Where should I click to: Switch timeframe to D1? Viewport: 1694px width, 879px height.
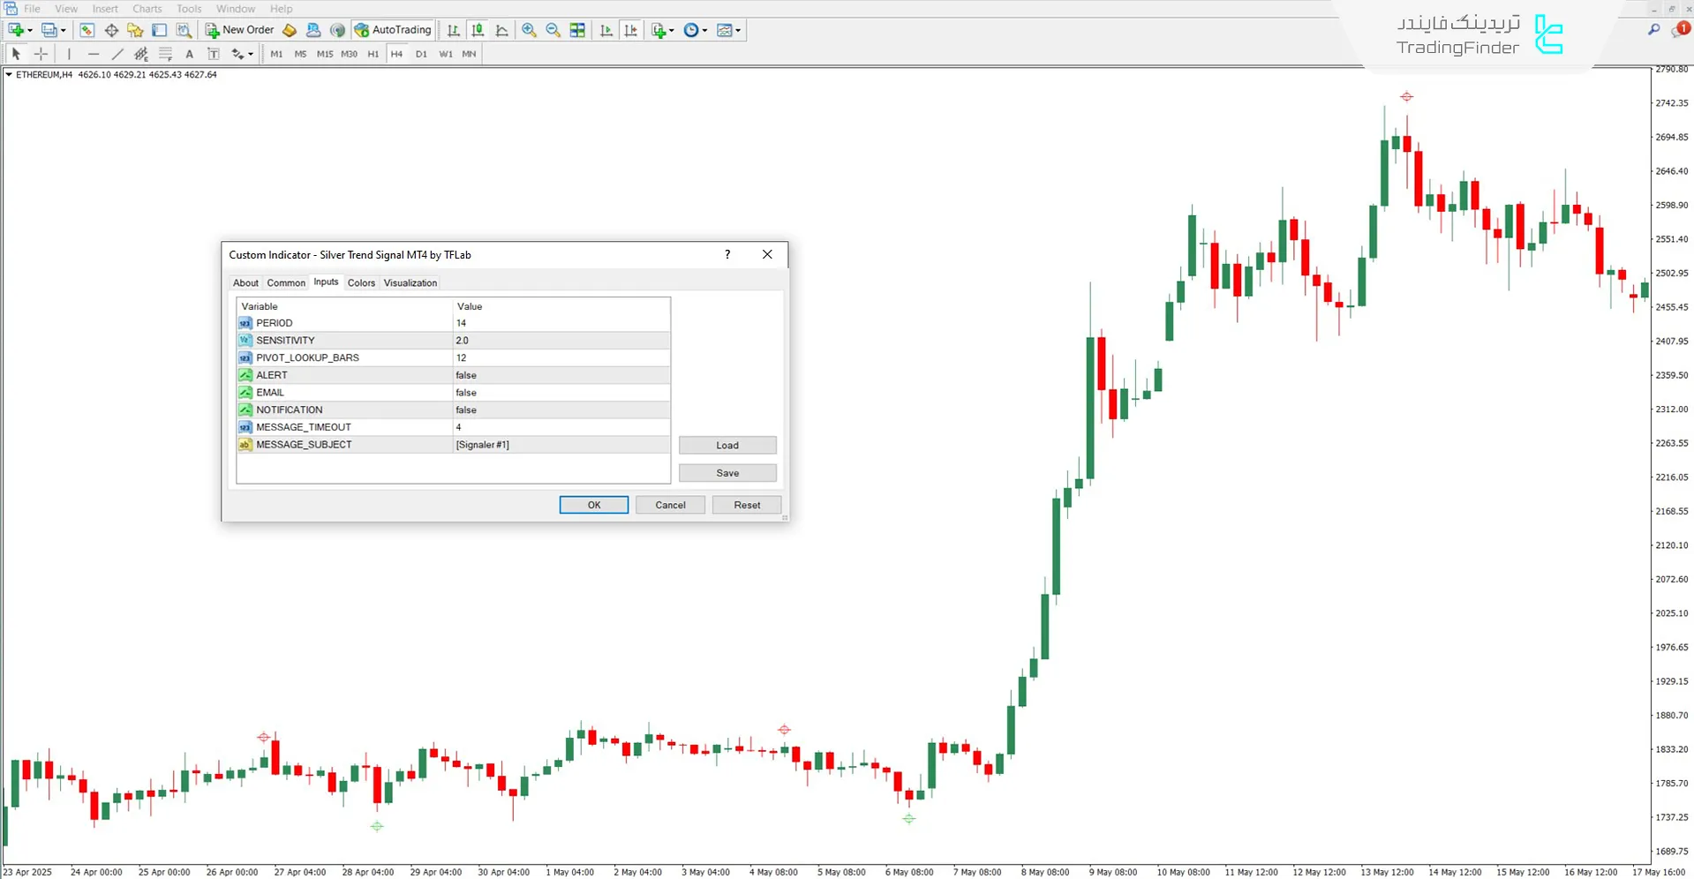(x=421, y=54)
